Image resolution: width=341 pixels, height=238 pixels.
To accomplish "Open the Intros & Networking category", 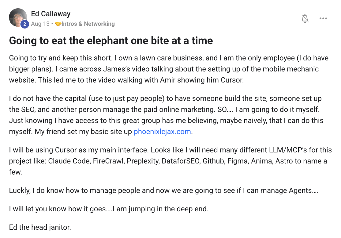I will pyautogui.click(x=88, y=24).
